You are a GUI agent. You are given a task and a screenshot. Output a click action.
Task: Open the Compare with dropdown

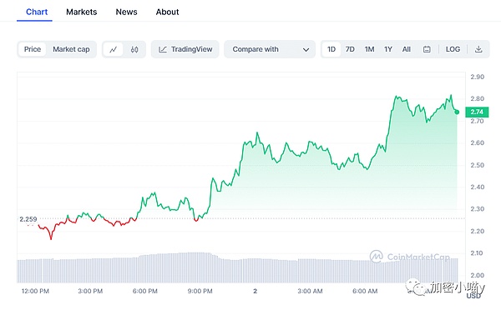pyautogui.click(x=270, y=49)
